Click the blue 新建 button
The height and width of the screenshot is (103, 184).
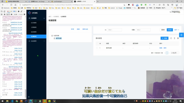pyautogui.click(x=164, y=38)
